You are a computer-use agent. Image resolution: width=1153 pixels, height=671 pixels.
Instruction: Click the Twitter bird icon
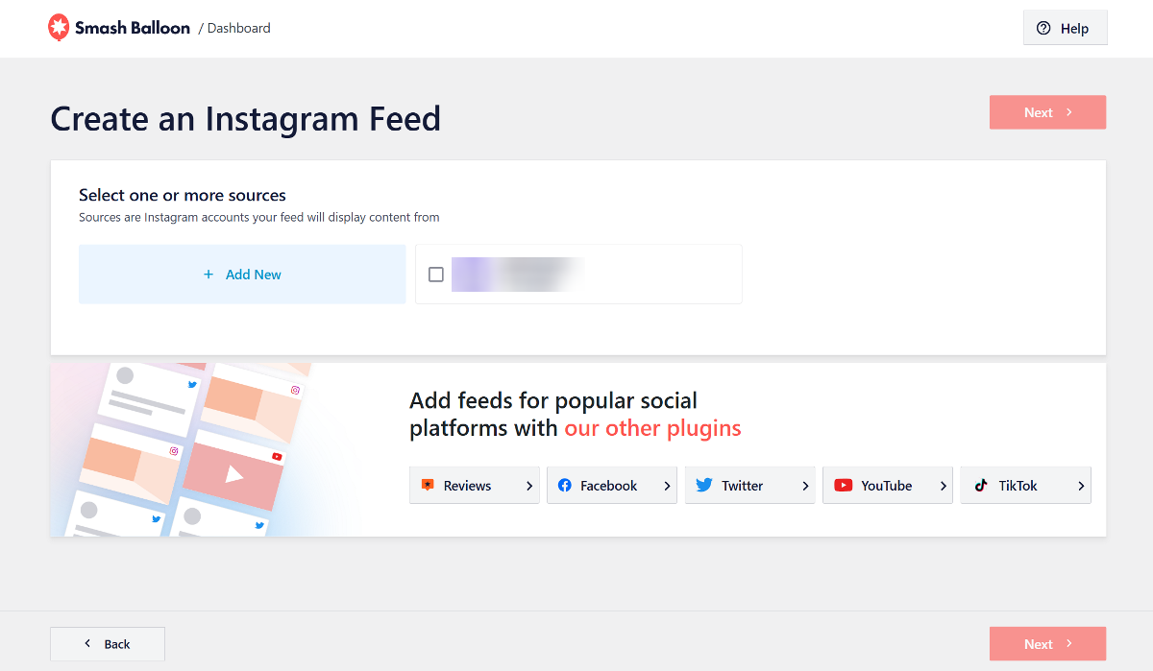(704, 486)
